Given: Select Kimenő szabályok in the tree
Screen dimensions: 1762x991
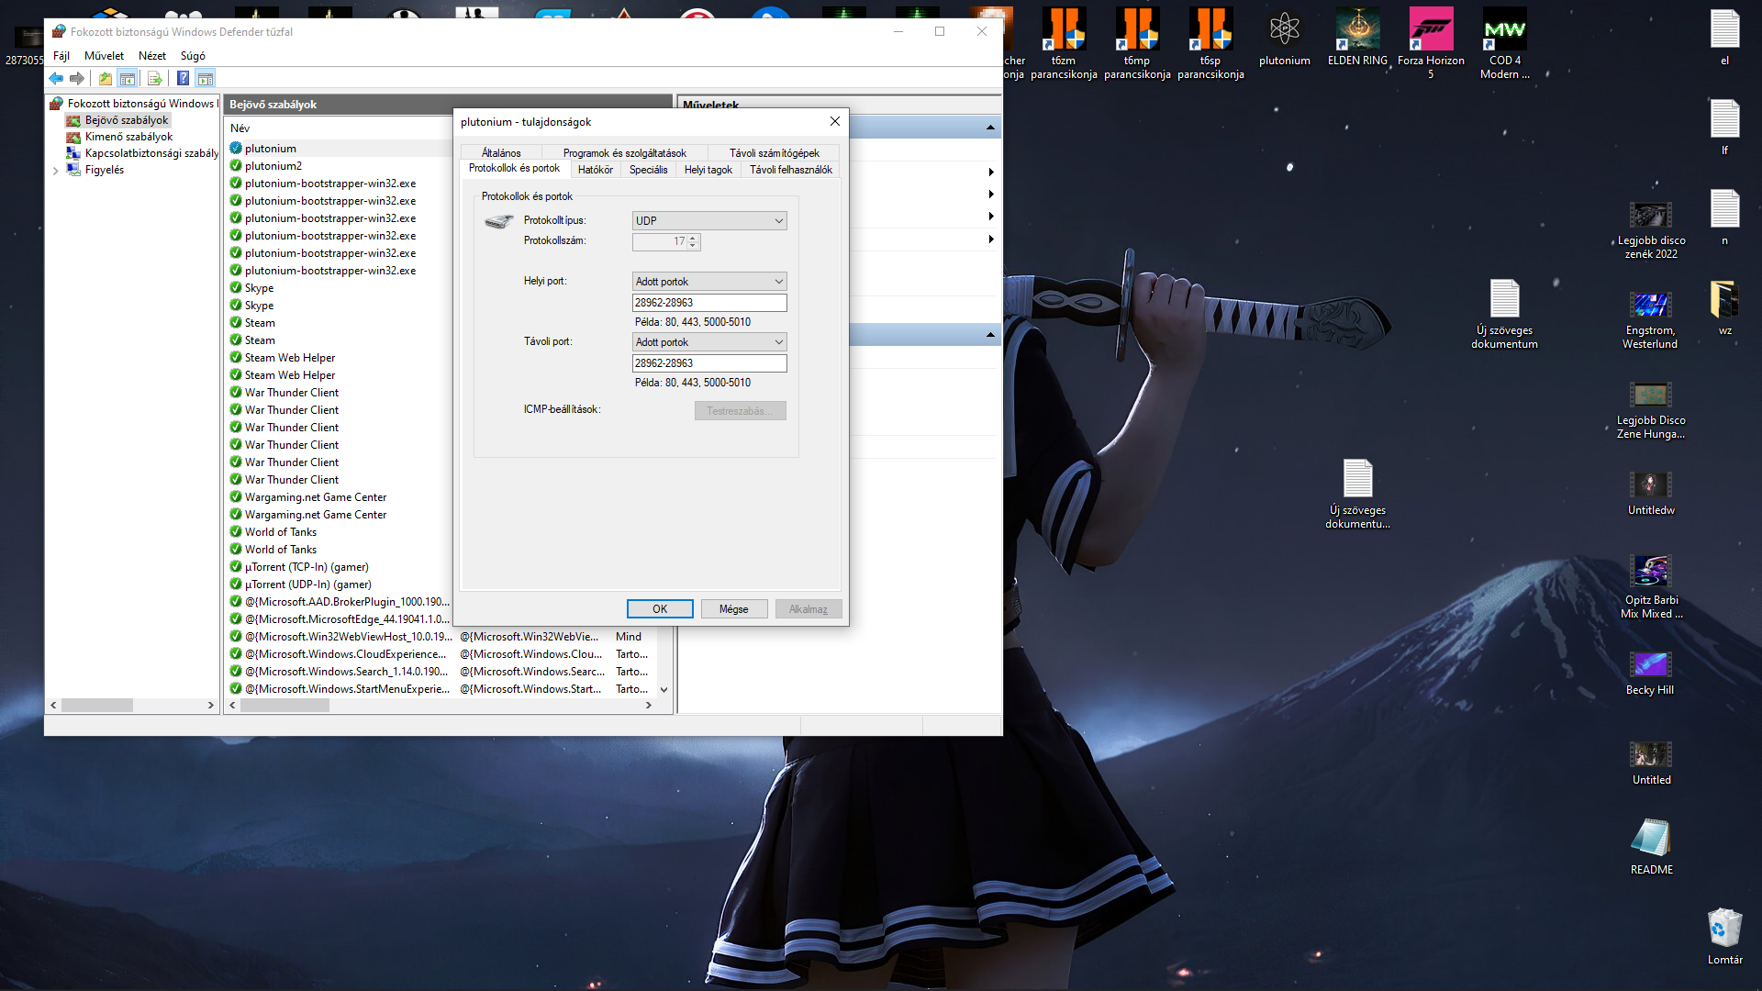Looking at the screenshot, I should coord(128,138).
